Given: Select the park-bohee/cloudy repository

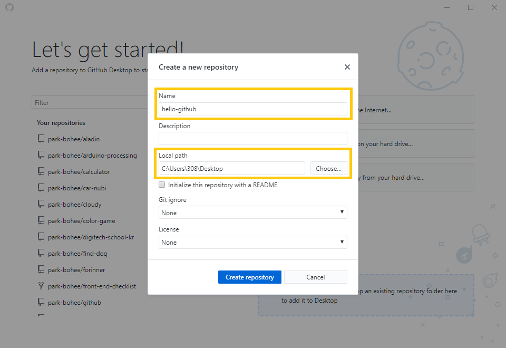Looking at the screenshot, I should pyautogui.click(x=74, y=205).
